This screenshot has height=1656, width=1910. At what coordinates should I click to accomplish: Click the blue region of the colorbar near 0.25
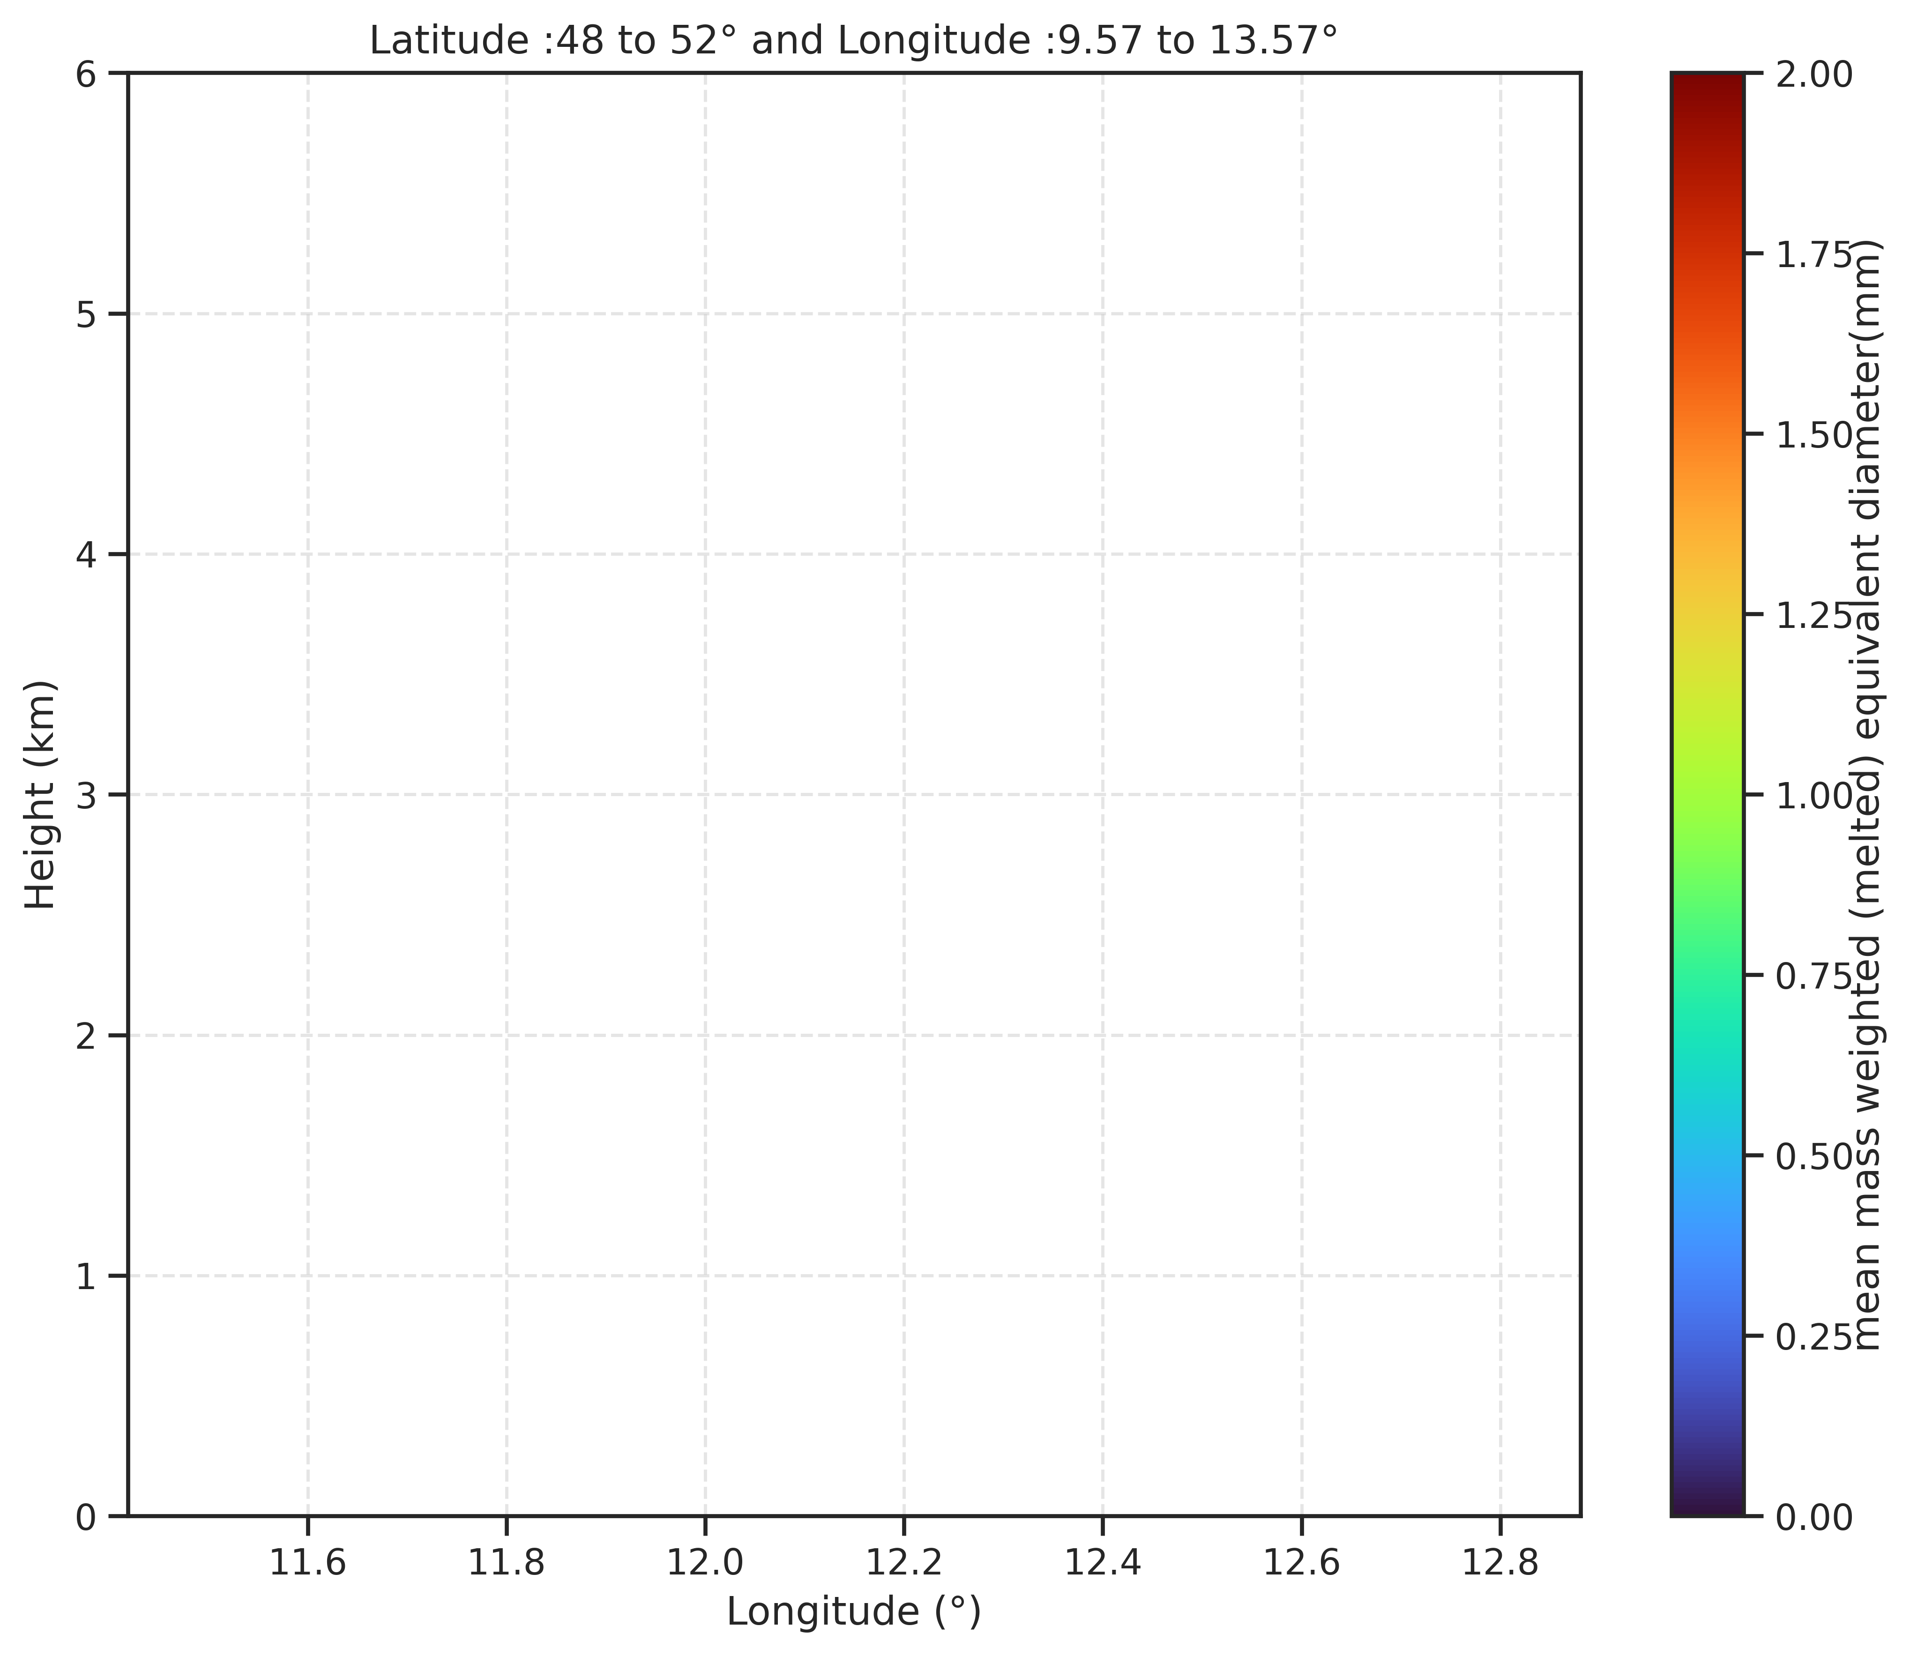(x=1708, y=1335)
